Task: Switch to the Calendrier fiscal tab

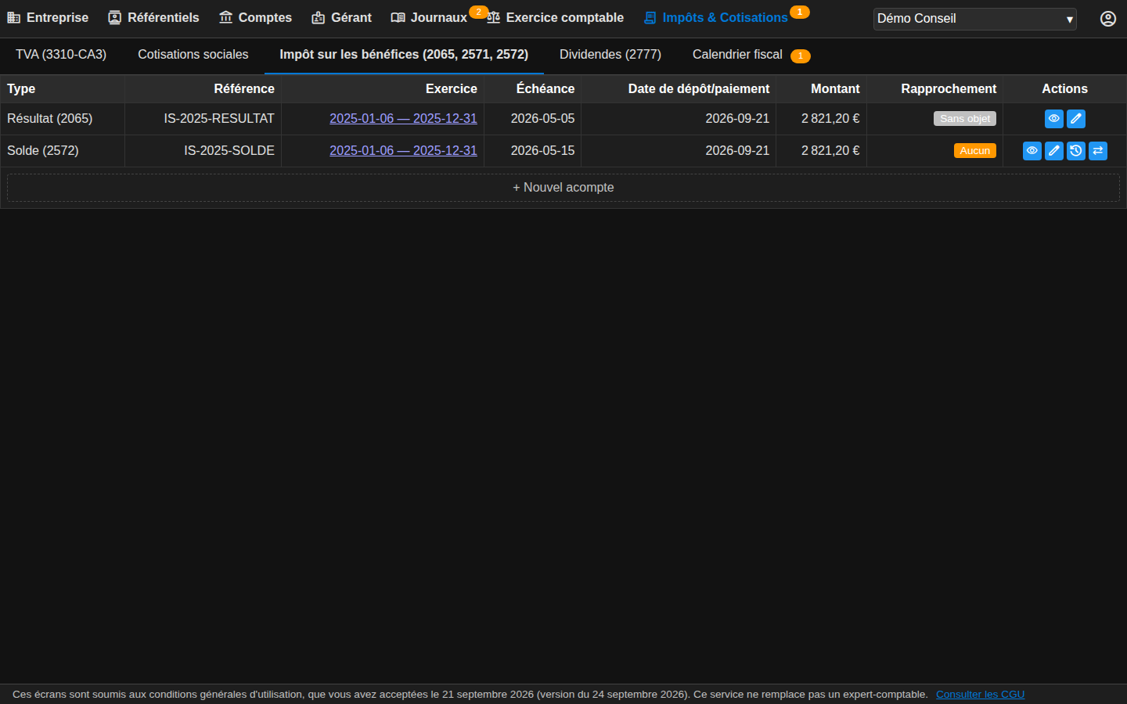Action: click(x=751, y=55)
